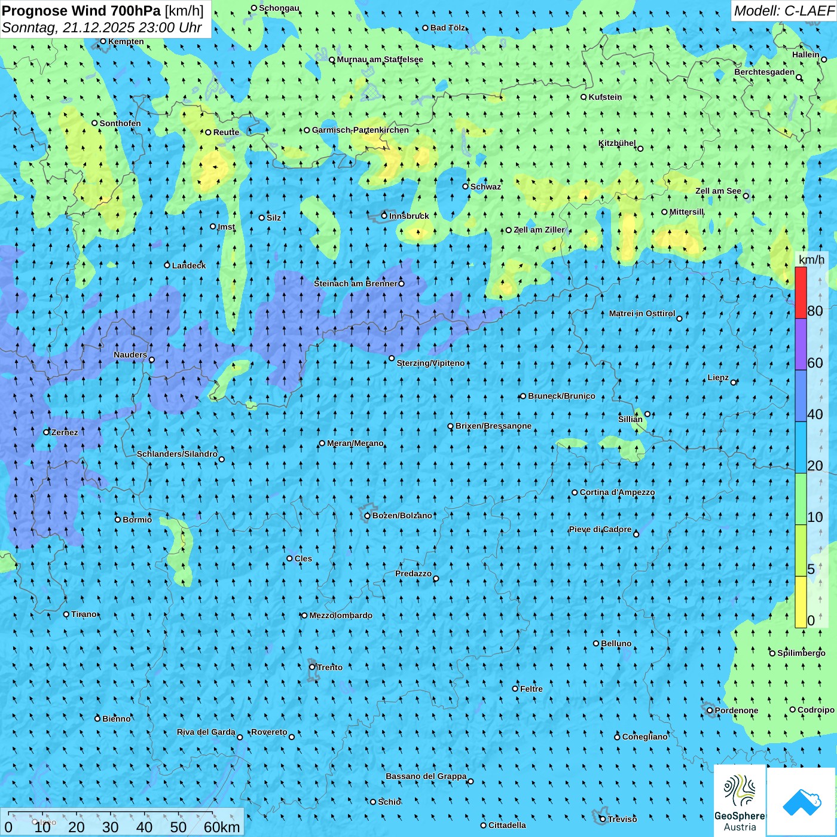The width and height of the screenshot is (837, 837).
Task: Click the Sterzing/Vipiteno label
Action: pyautogui.click(x=431, y=363)
